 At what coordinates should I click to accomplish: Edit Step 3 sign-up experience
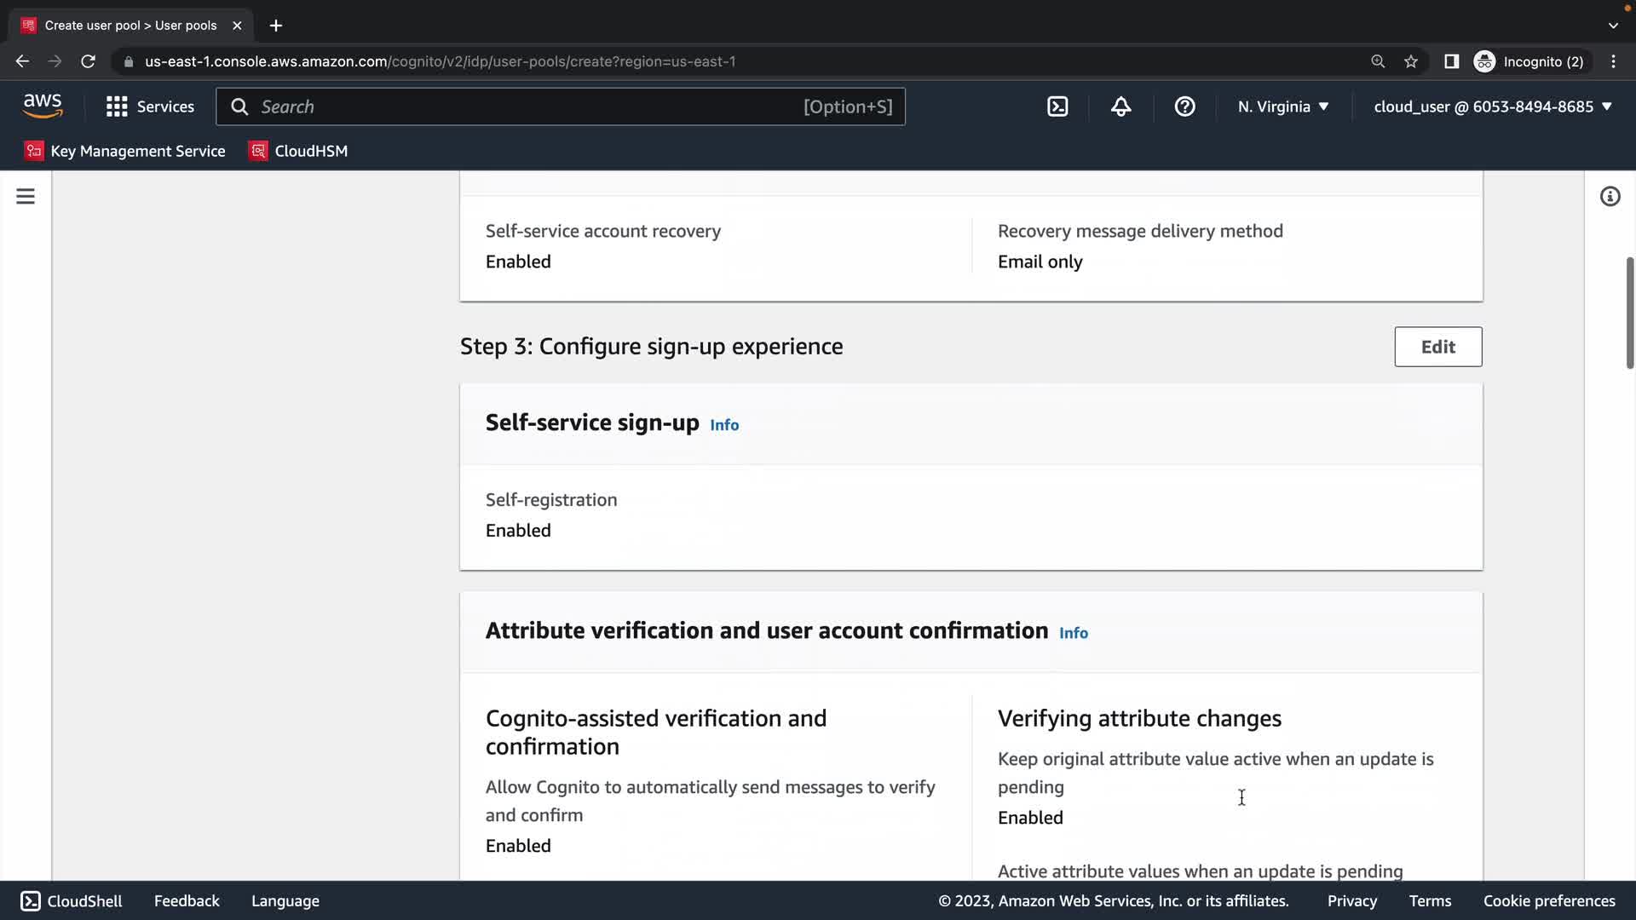pos(1437,347)
